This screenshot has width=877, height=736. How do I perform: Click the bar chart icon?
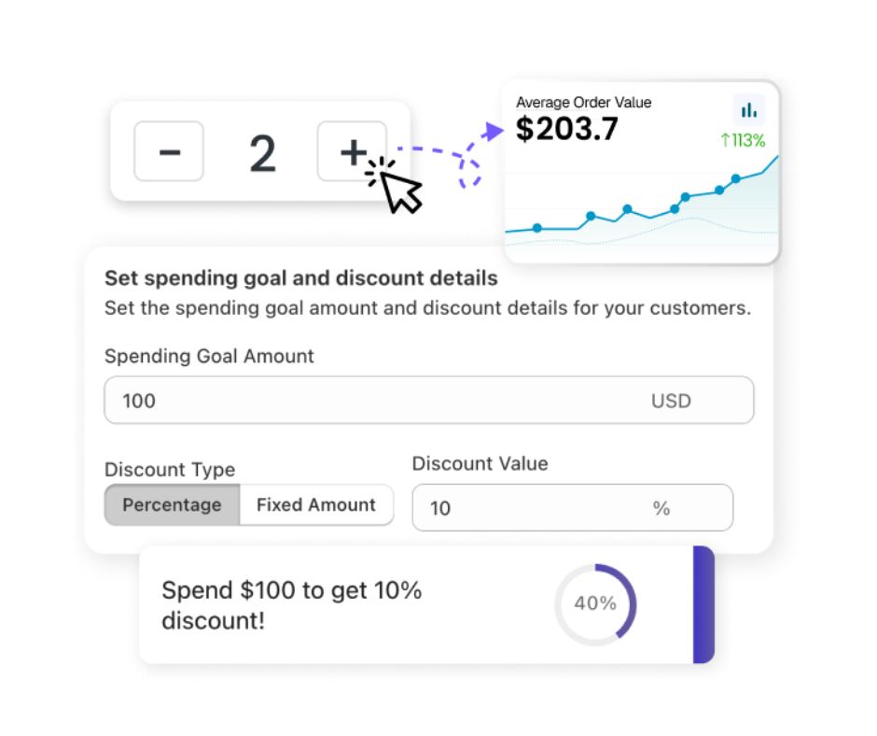click(749, 110)
